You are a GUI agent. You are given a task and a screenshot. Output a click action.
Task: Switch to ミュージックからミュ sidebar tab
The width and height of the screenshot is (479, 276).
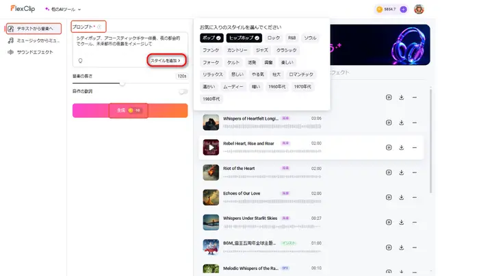[34, 40]
